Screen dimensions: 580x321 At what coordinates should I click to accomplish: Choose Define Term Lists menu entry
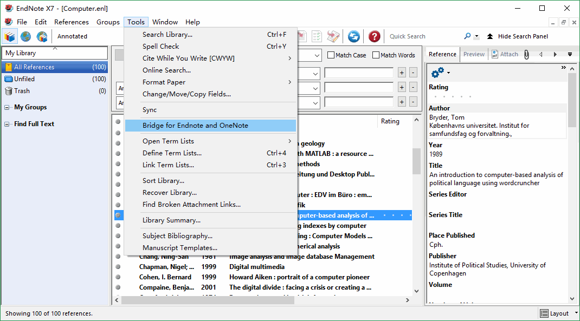coord(211,153)
